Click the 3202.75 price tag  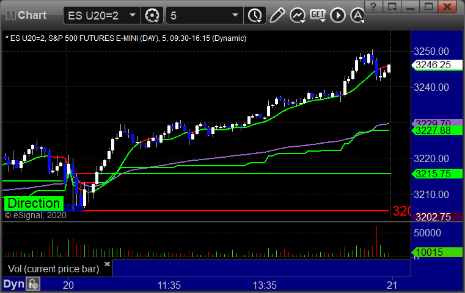[437, 217]
